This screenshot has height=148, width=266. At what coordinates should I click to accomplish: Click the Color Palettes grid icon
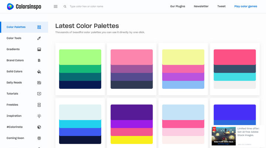pyautogui.click(x=39, y=27)
